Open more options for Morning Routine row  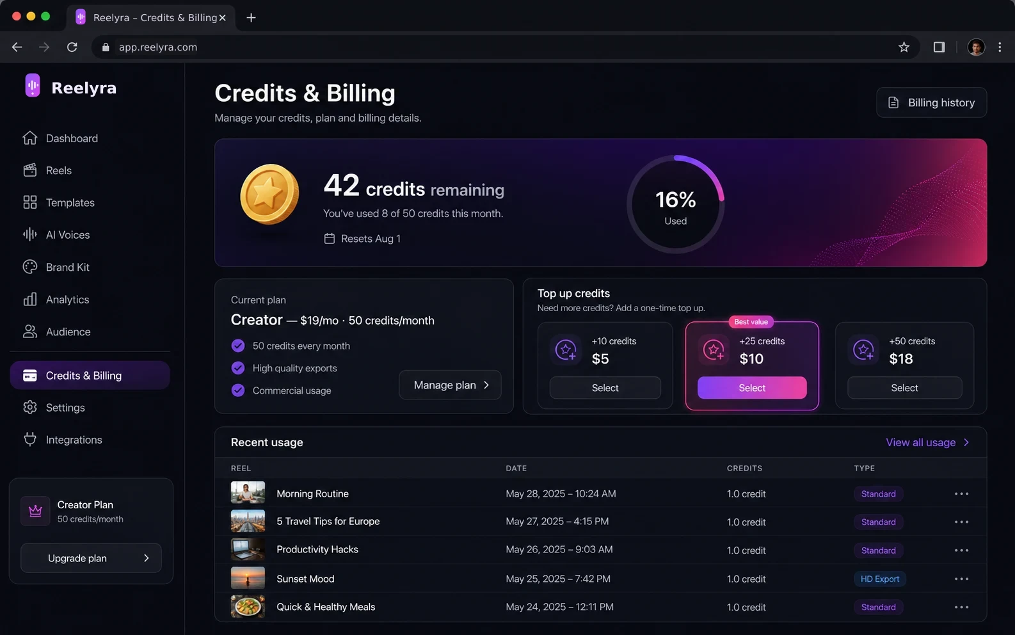(961, 494)
